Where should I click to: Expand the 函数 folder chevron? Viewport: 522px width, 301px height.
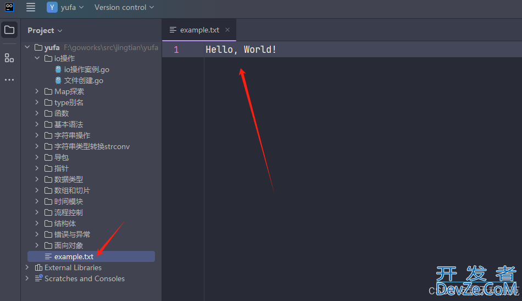click(x=37, y=113)
